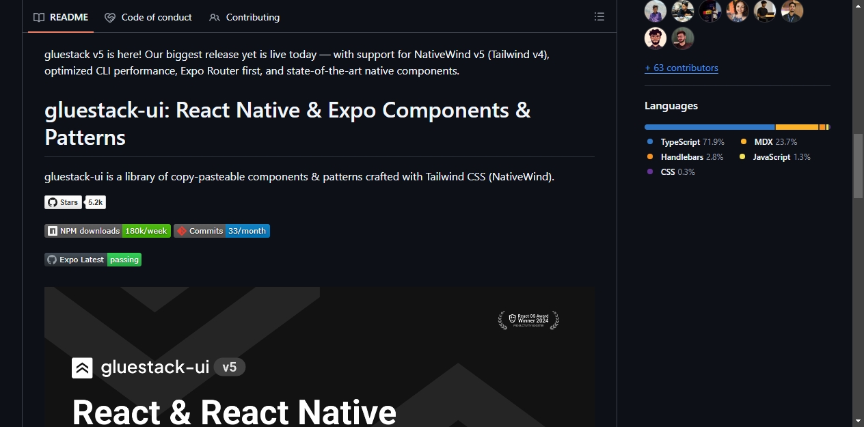Click the gluestack-ui banner image
This screenshot has width=864, height=427.
tap(319, 357)
